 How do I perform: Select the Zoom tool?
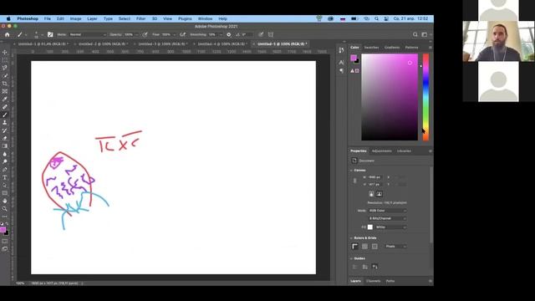(5, 208)
